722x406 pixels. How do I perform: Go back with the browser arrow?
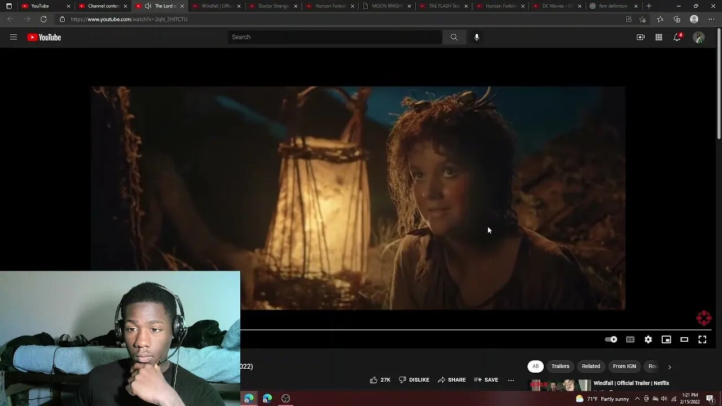10,19
